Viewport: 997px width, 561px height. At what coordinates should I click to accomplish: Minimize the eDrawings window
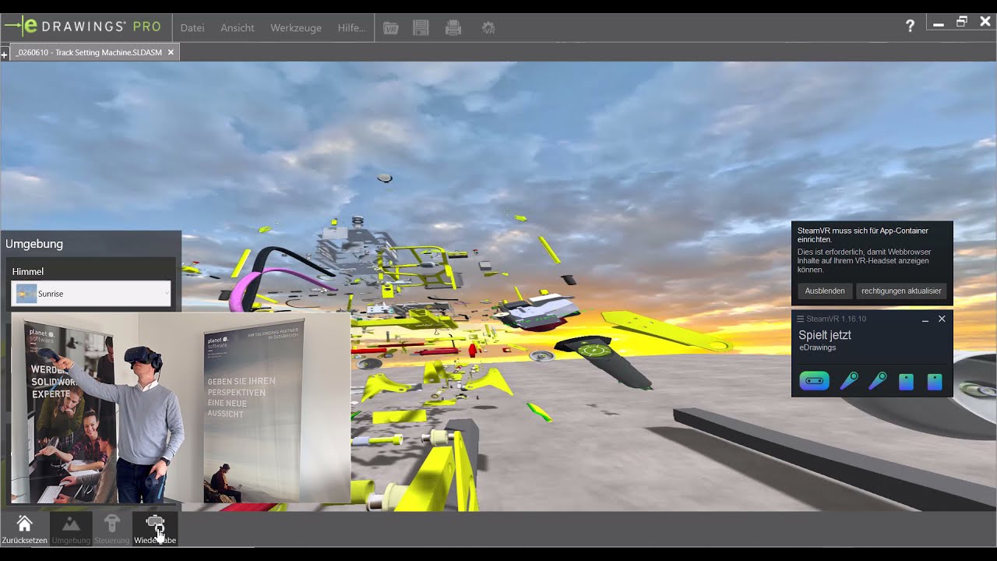939,24
